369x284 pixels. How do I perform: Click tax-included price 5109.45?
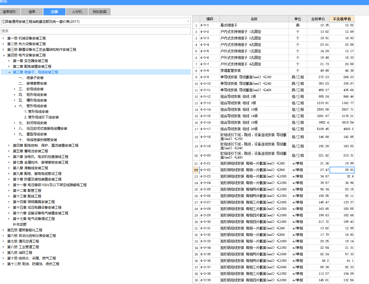(318, 129)
